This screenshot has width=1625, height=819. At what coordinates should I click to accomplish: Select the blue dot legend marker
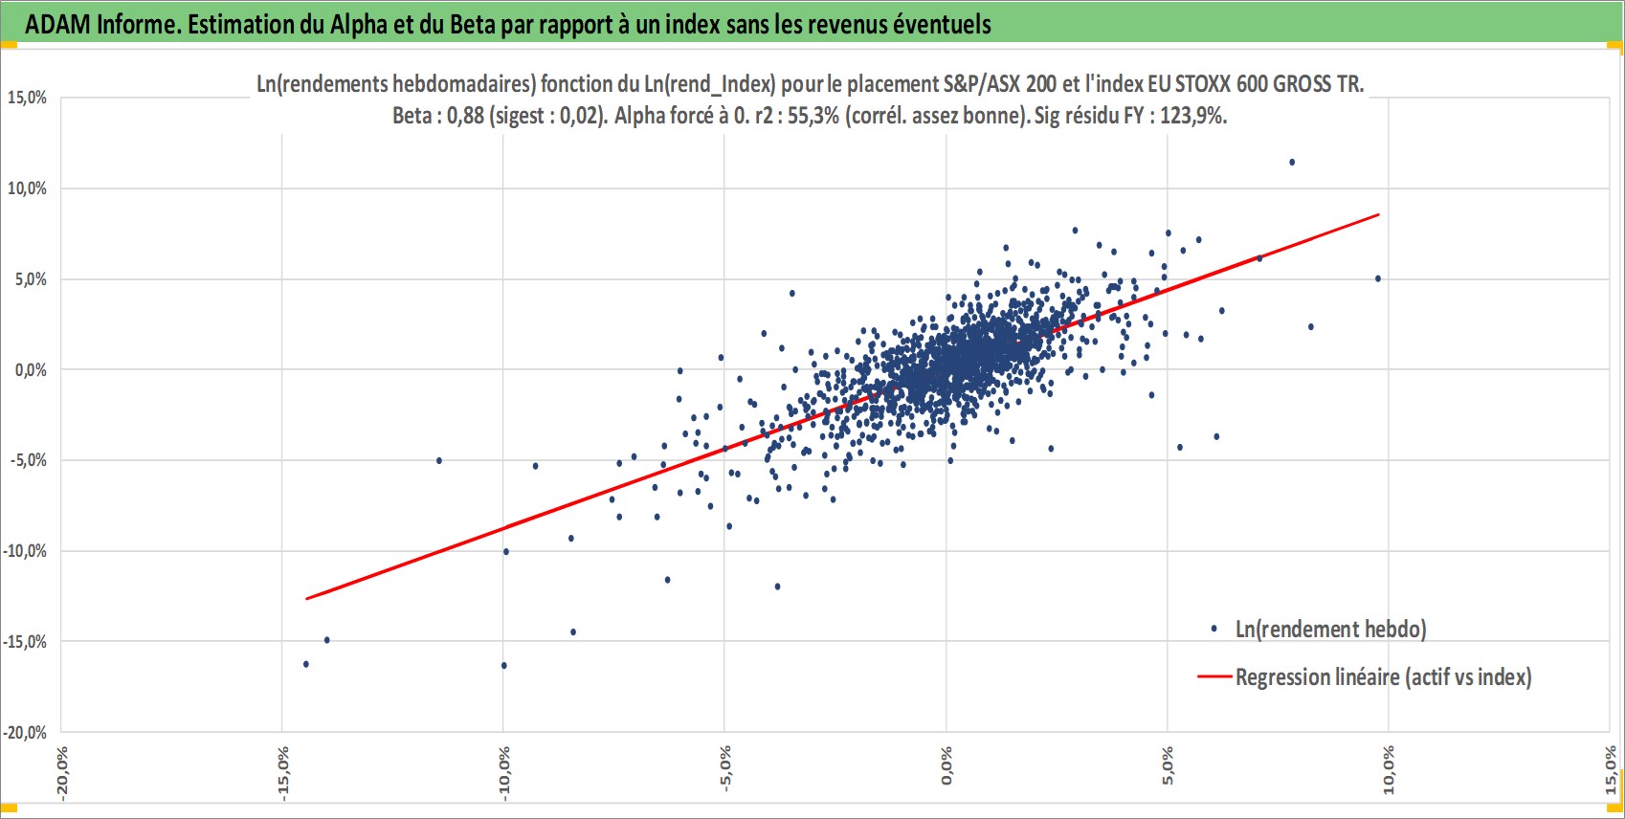click(1213, 629)
